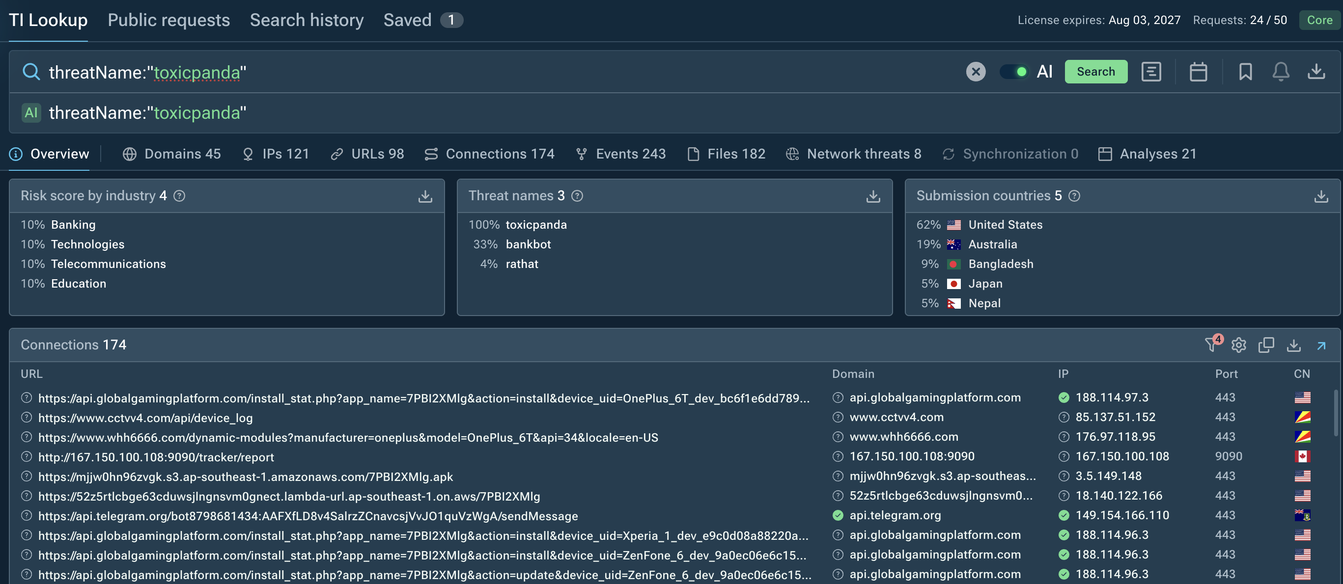Open the Saved tab

click(423, 20)
